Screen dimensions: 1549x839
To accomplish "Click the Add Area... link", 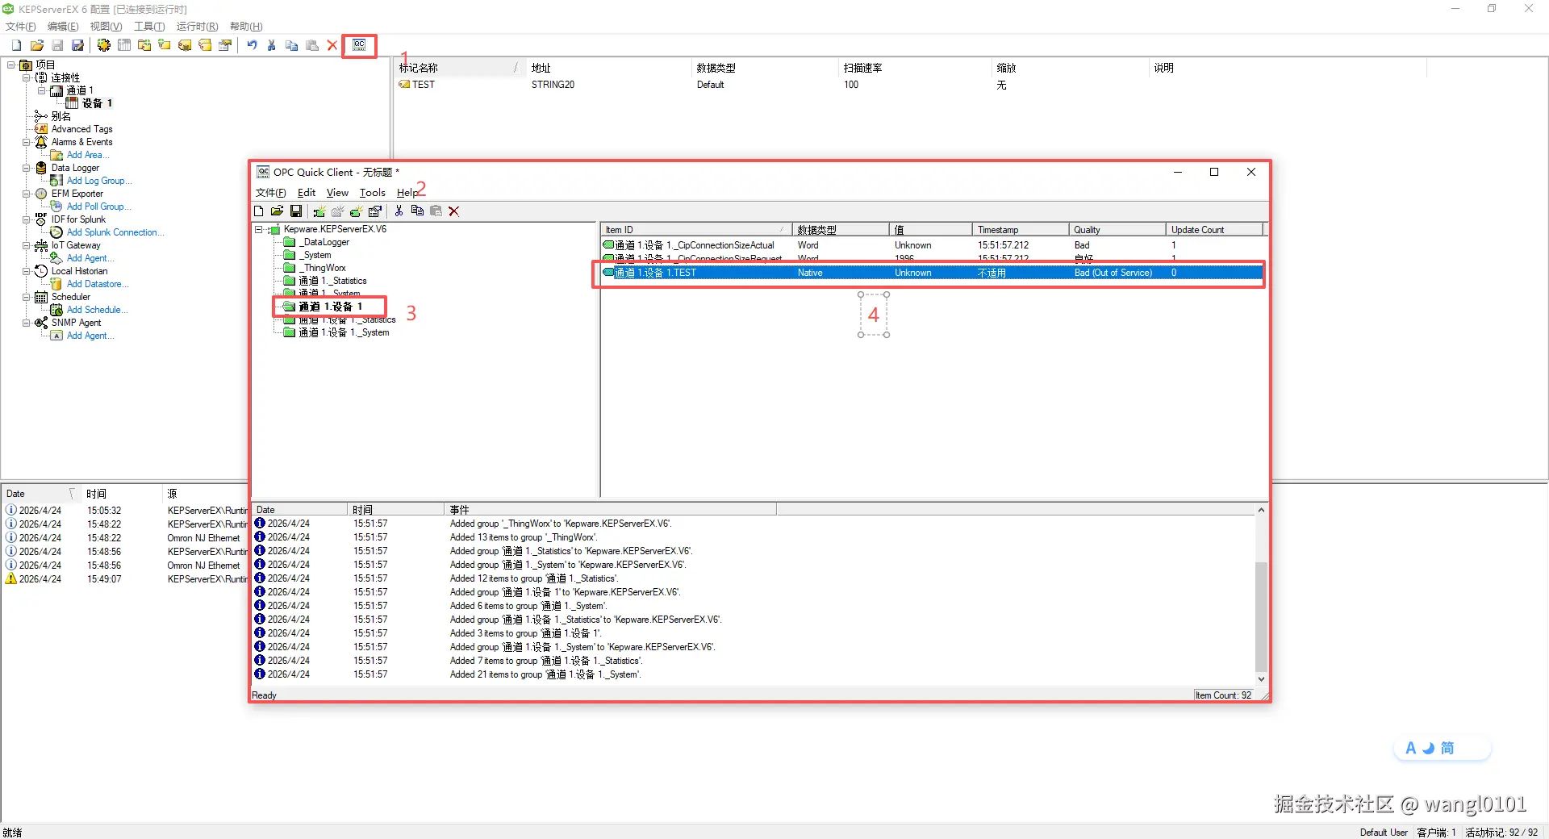I will tap(87, 155).
